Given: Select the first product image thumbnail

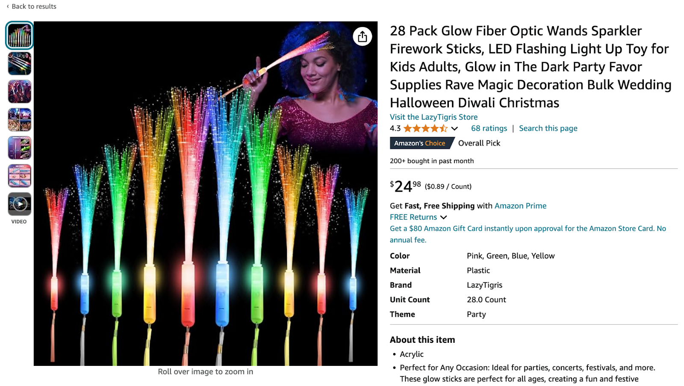Looking at the screenshot, I should tap(19, 36).
